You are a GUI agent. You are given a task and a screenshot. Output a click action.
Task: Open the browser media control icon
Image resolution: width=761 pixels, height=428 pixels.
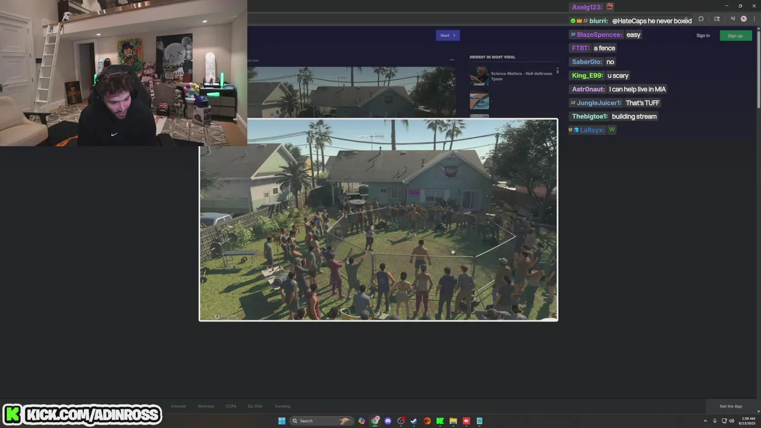tap(733, 18)
